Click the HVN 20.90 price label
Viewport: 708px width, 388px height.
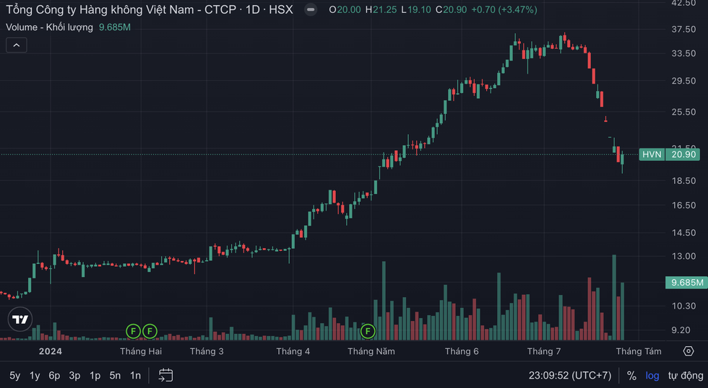[x=670, y=154]
